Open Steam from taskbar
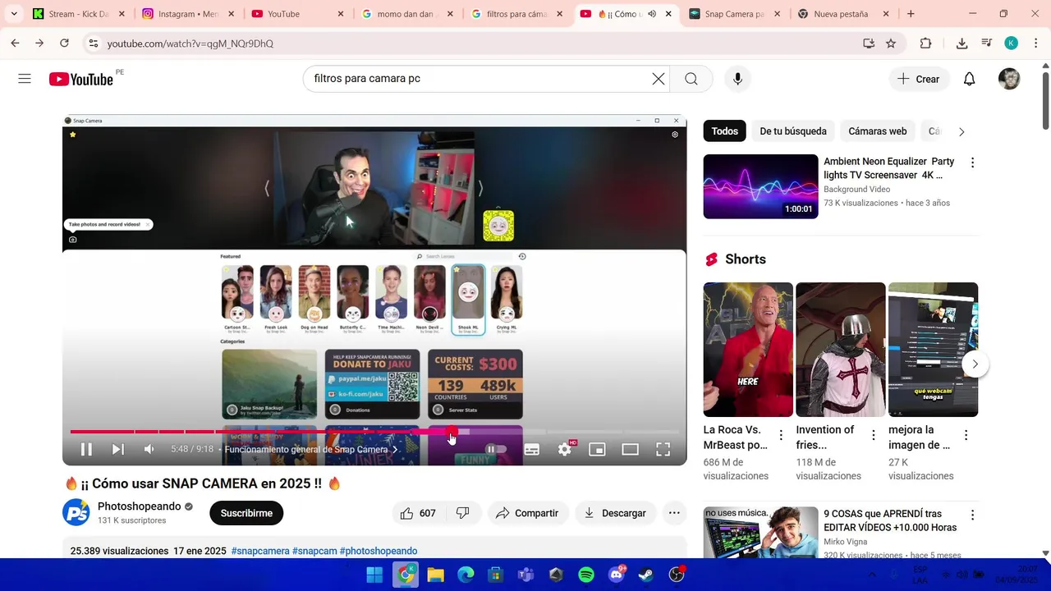1051x591 pixels. tap(646, 575)
